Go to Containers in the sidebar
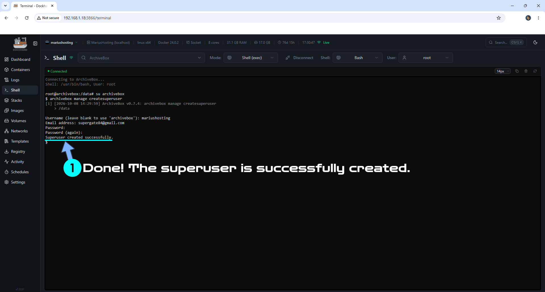 coord(20,70)
